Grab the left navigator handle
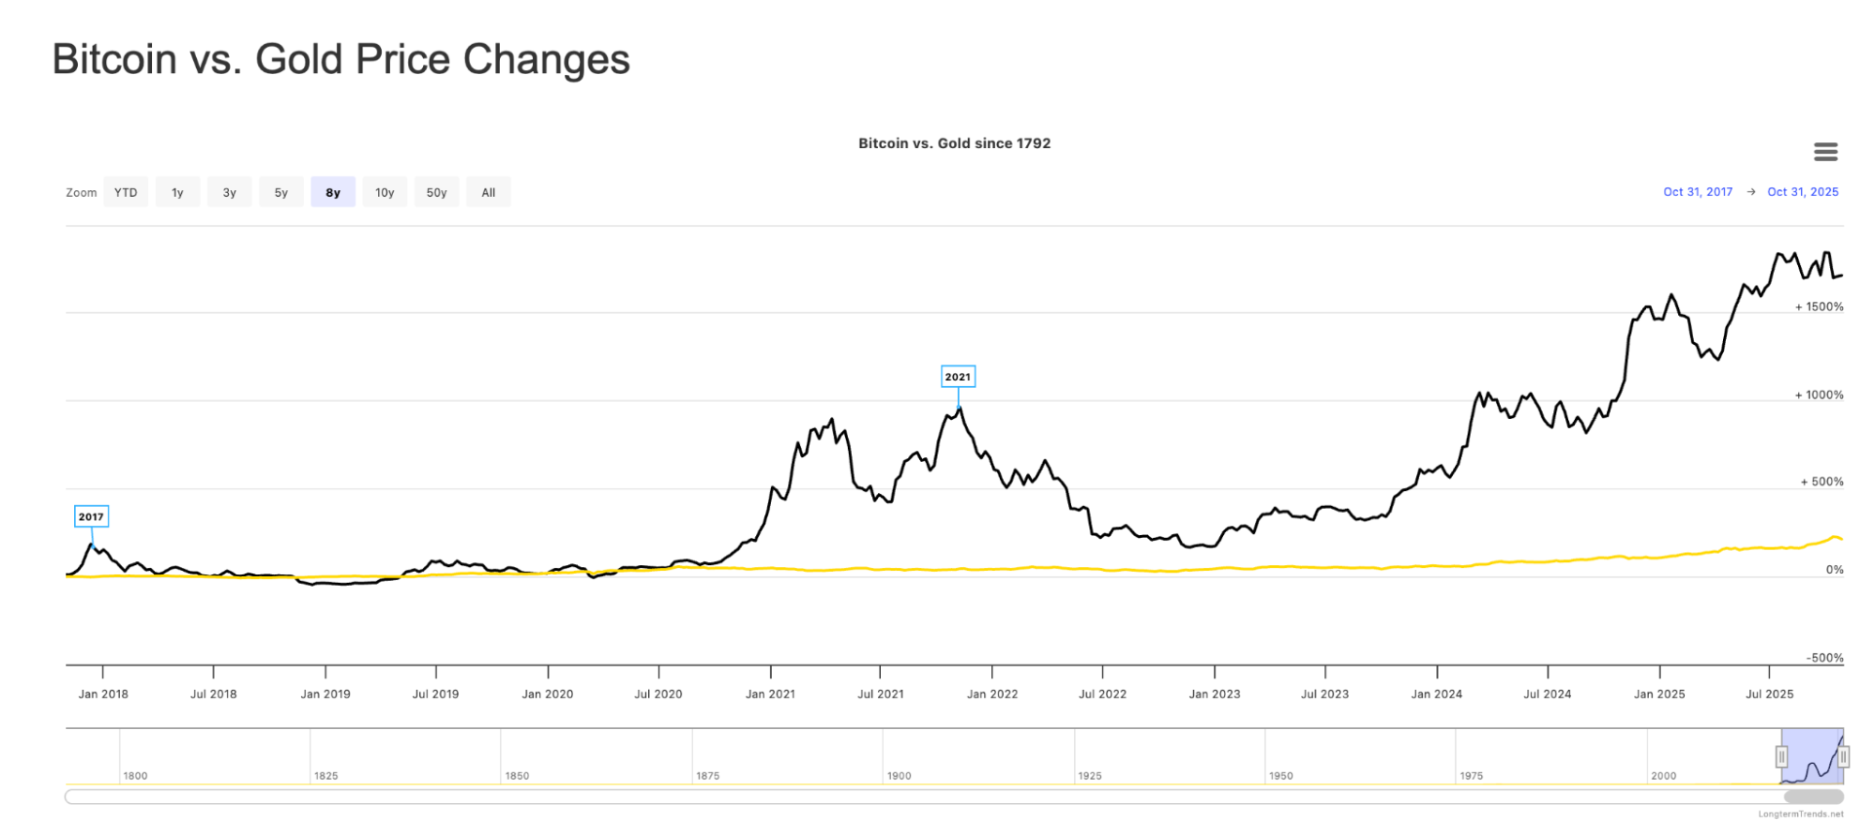 pyautogui.click(x=1781, y=755)
